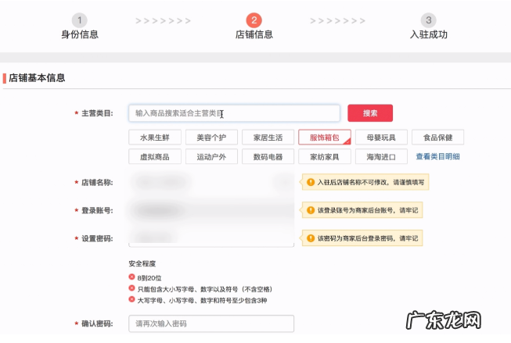Viewport: 511px width, 343px height.
Task: Select the 食品保健 category
Action: (438, 138)
